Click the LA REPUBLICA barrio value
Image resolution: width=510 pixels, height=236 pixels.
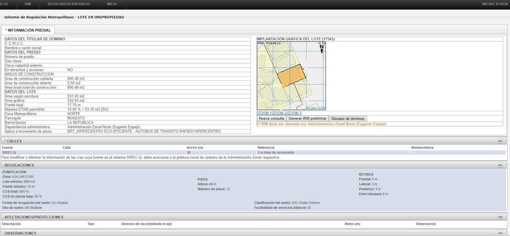80,123
